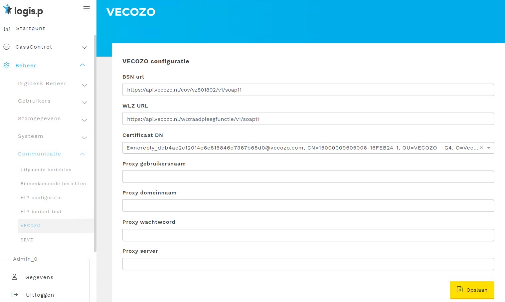Open the Certificaat DN dropdown
The width and height of the screenshot is (505, 302).
point(489,148)
